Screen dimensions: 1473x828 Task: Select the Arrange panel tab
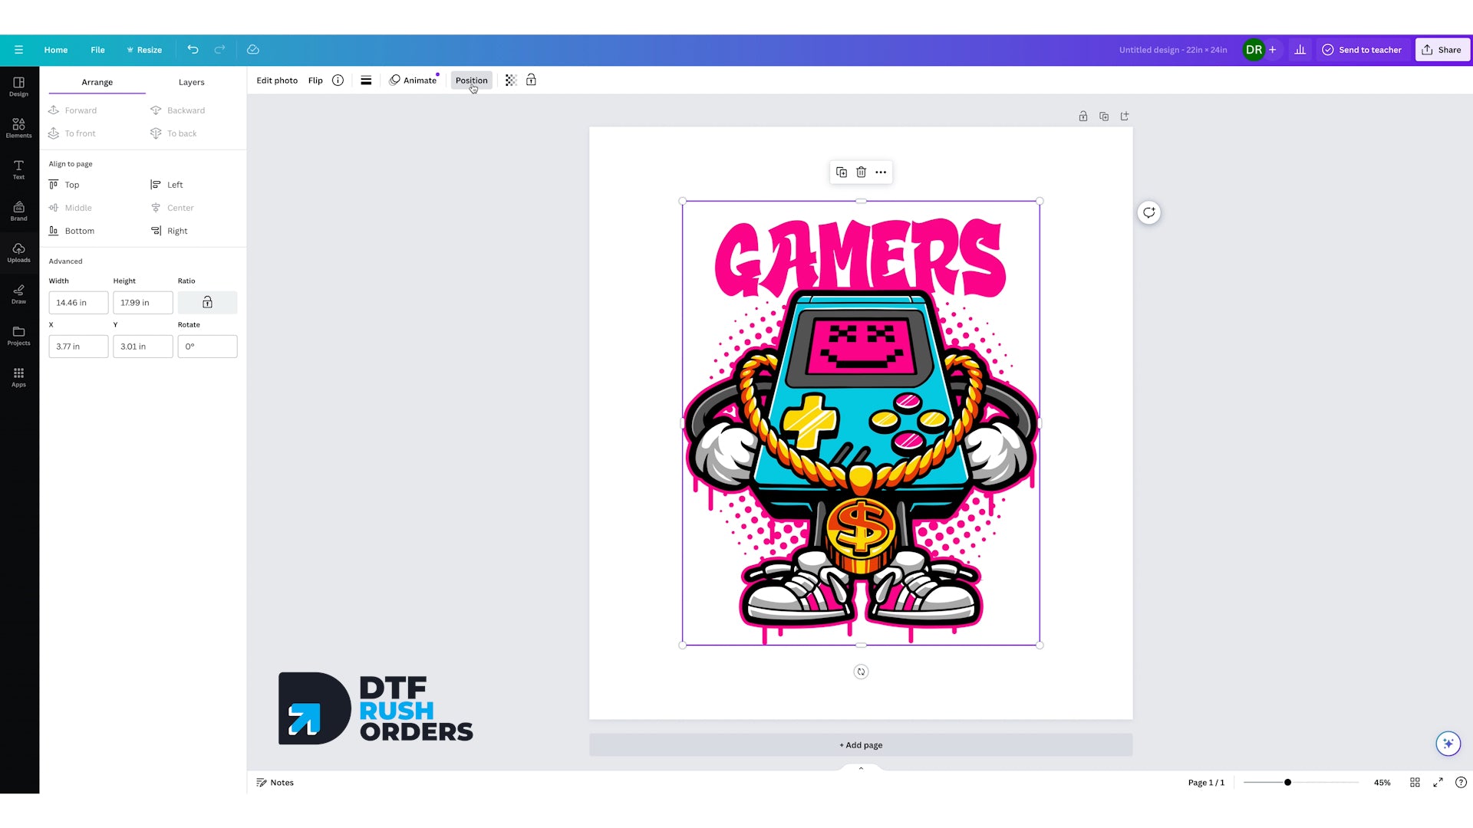(97, 82)
